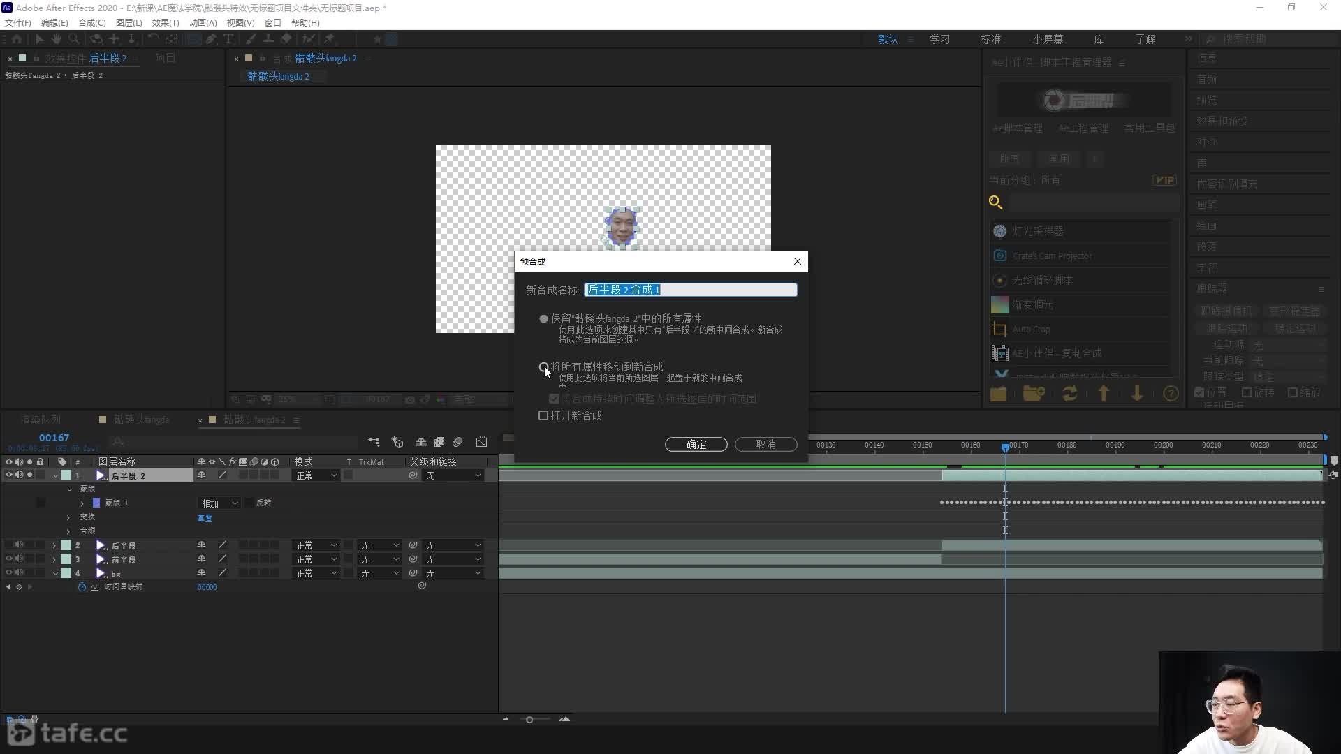Select the Brush tool
Image resolution: width=1341 pixels, height=754 pixels.
pyautogui.click(x=250, y=39)
